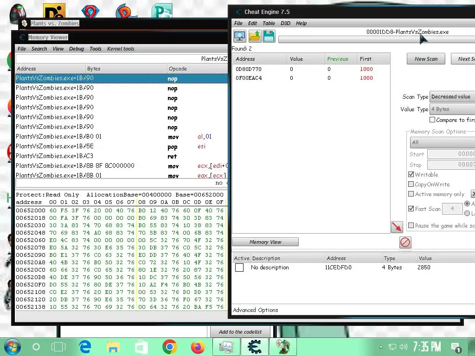Open Memory Viewer View menu
475x356 pixels.
point(58,49)
